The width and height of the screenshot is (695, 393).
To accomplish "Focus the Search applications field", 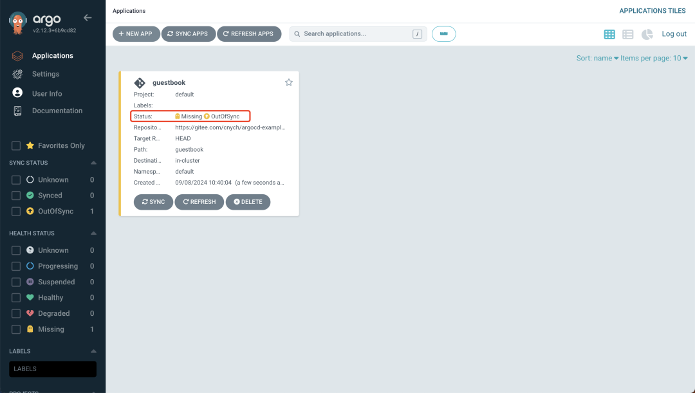I will pyautogui.click(x=358, y=33).
